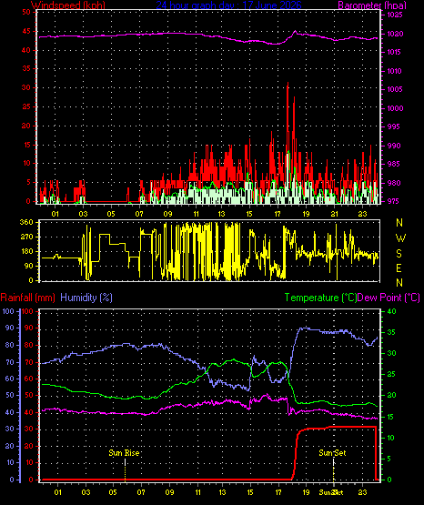The width and height of the screenshot is (424, 505).
Task: Click 60 on the blue humidity axis
Action: tap(10, 379)
